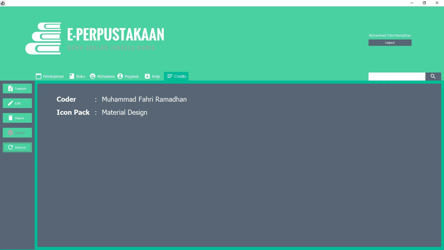
Task: Click the person icon beside Pegawai
Action: coord(120,76)
